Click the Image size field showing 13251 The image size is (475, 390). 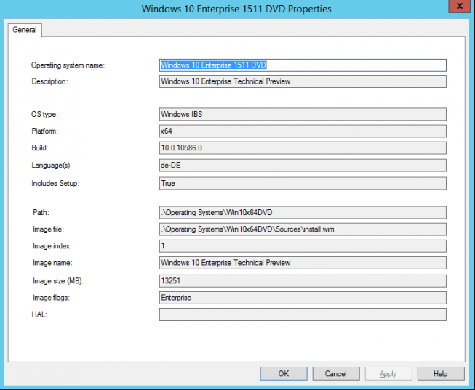(303, 281)
